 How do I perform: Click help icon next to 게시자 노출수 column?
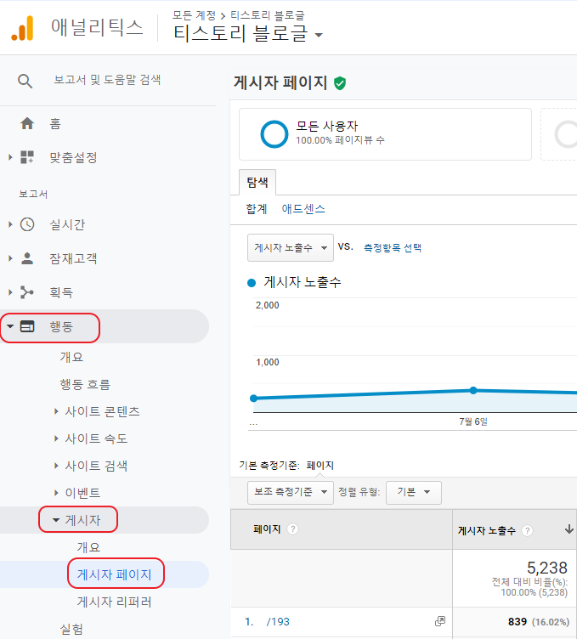pos(527,530)
